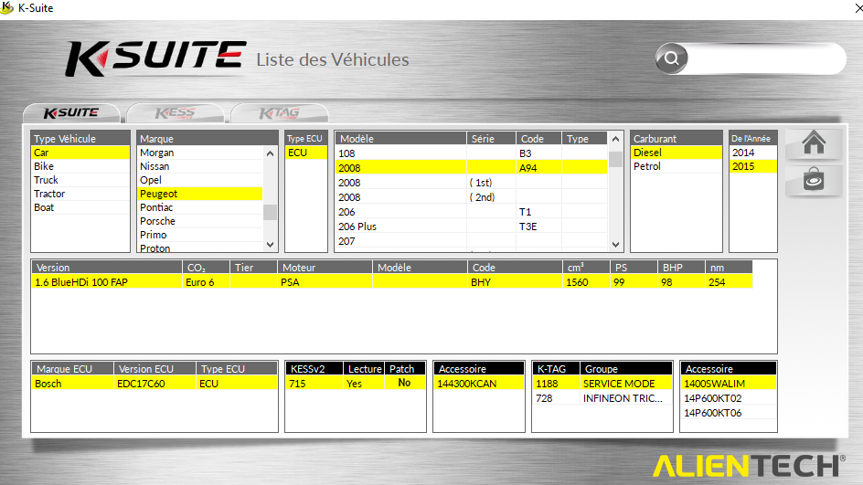Select Primo in Marque list
This screenshot has height=485, width=863.
pyautogui.click(x=200, y=235)
